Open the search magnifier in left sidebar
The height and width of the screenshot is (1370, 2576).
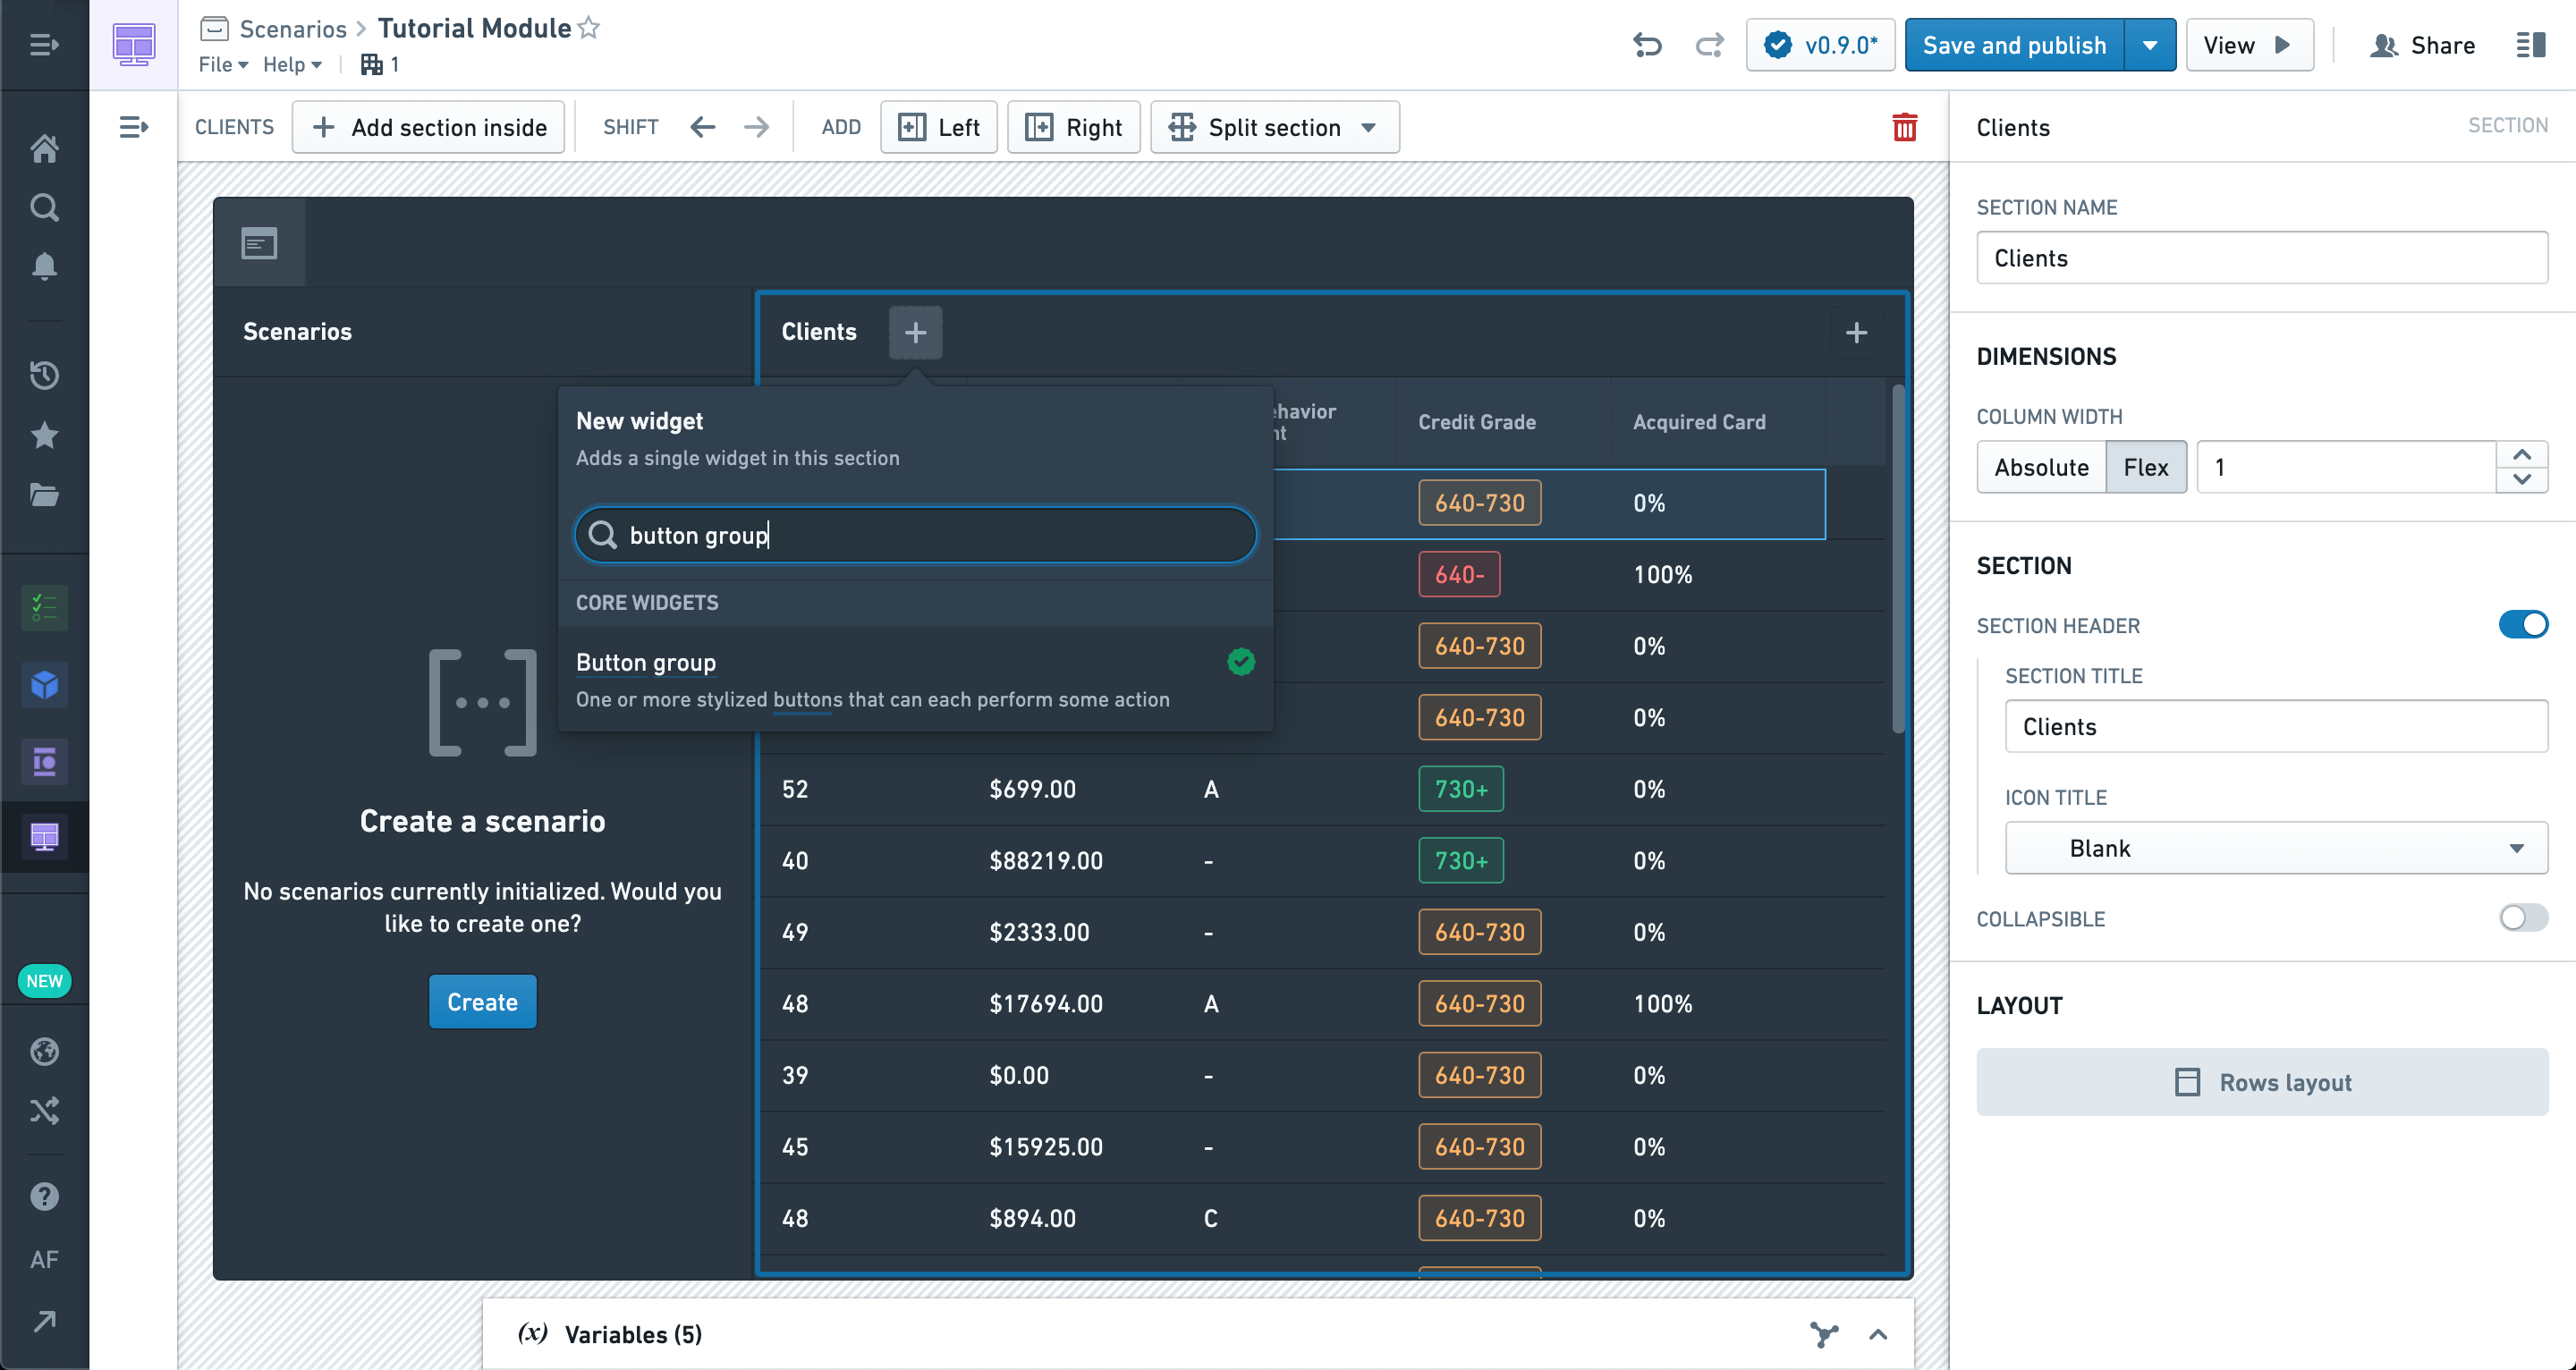(x=44, y=208)
